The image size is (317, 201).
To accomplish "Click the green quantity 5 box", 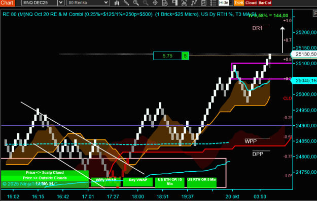I will pyautogui.click(x=185, y=56).
